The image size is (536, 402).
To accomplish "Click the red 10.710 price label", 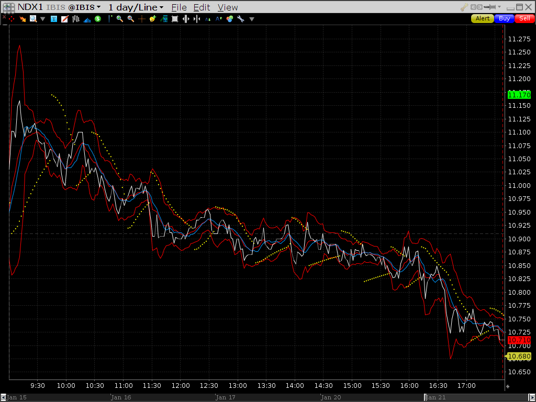I will coord(519,340).
